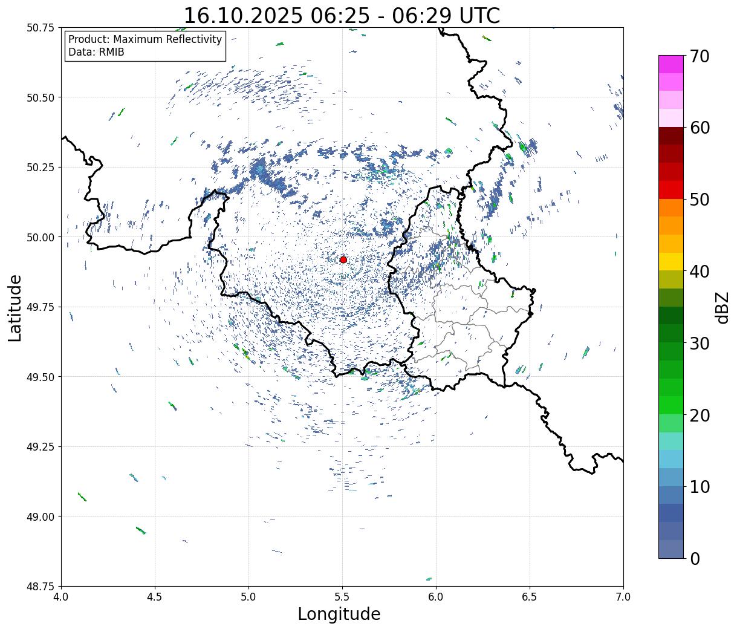Select the plot title showing 16.10.2025 time range
737x629 pixels.
coord(342,15)
